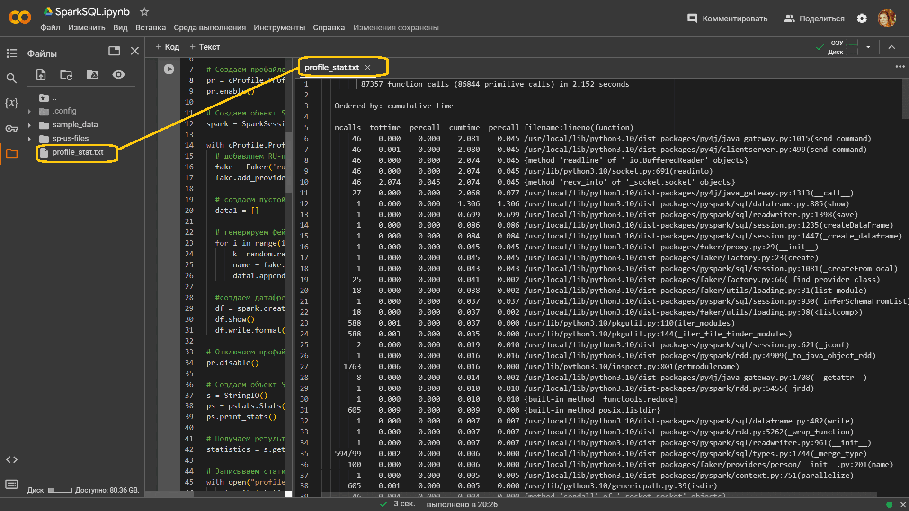
Task: Go up to parent folder entry
Action: (47, 98)
